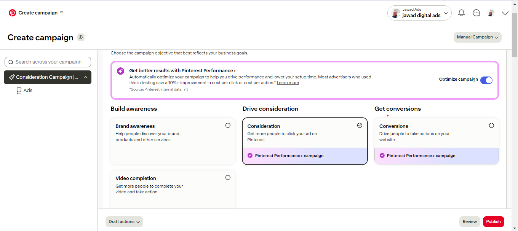This screenshot has width=518, height=231.
Task: Click the Performance+ sparkle icon in banner
Action: [x=120, y=71]
